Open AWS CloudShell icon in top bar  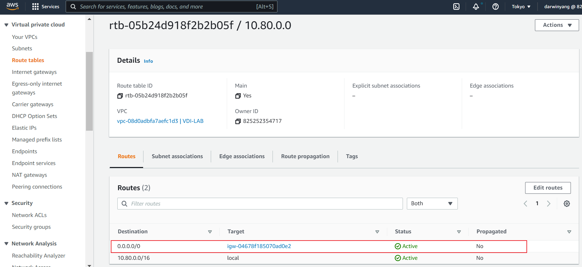point(456,7)
